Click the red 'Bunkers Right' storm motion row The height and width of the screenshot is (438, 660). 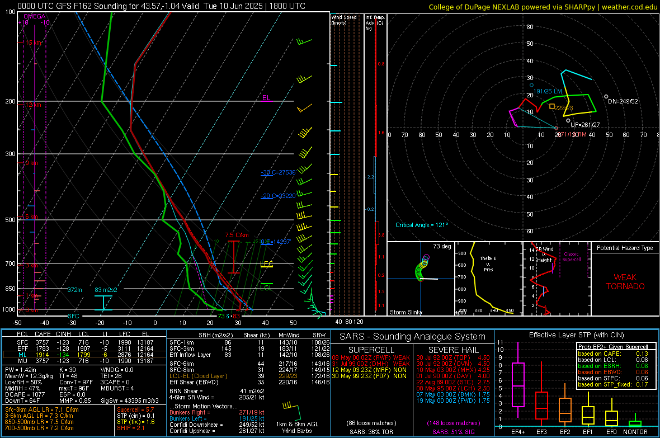point(217,412)
